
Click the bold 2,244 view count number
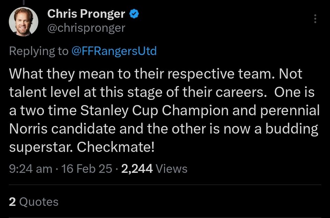[x=138, y=168]
